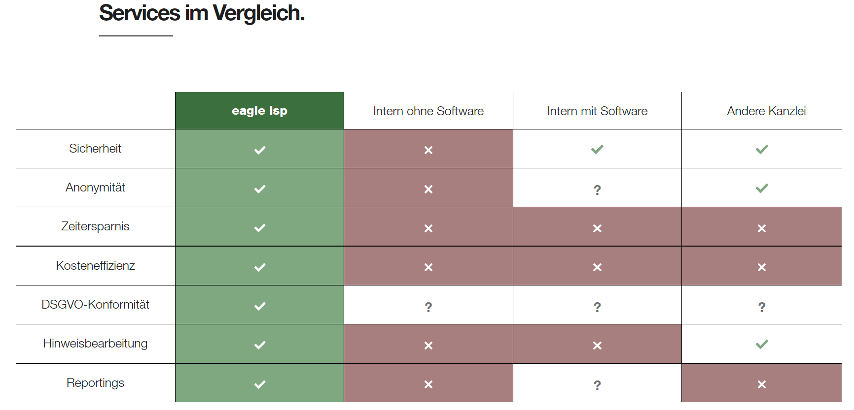This screenshot has width=854, height=410.
Task: Click the X for Zeitersparnis under Andere Kanzlei
Action: (x=762, y=228)
